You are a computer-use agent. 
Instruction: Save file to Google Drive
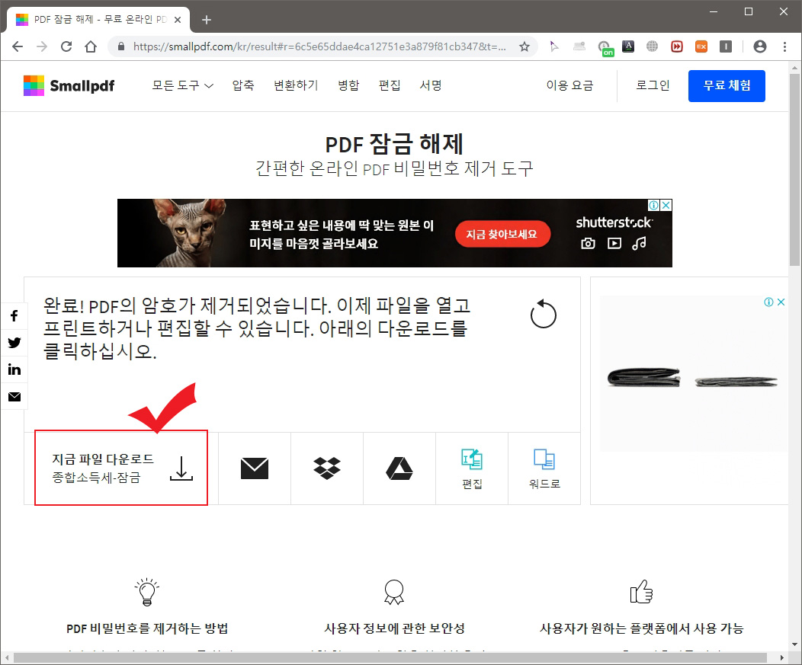[x=399, y=468]
